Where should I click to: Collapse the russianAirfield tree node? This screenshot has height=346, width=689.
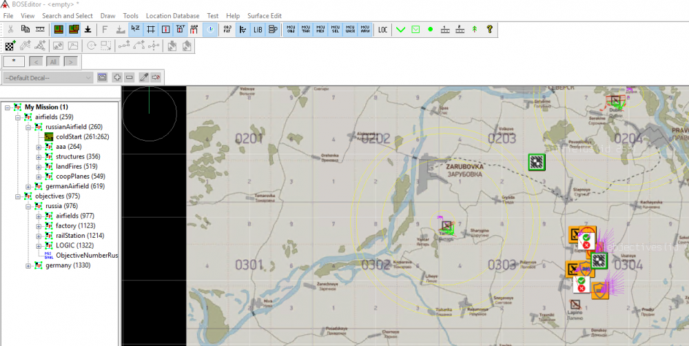[x=28, y=127]
